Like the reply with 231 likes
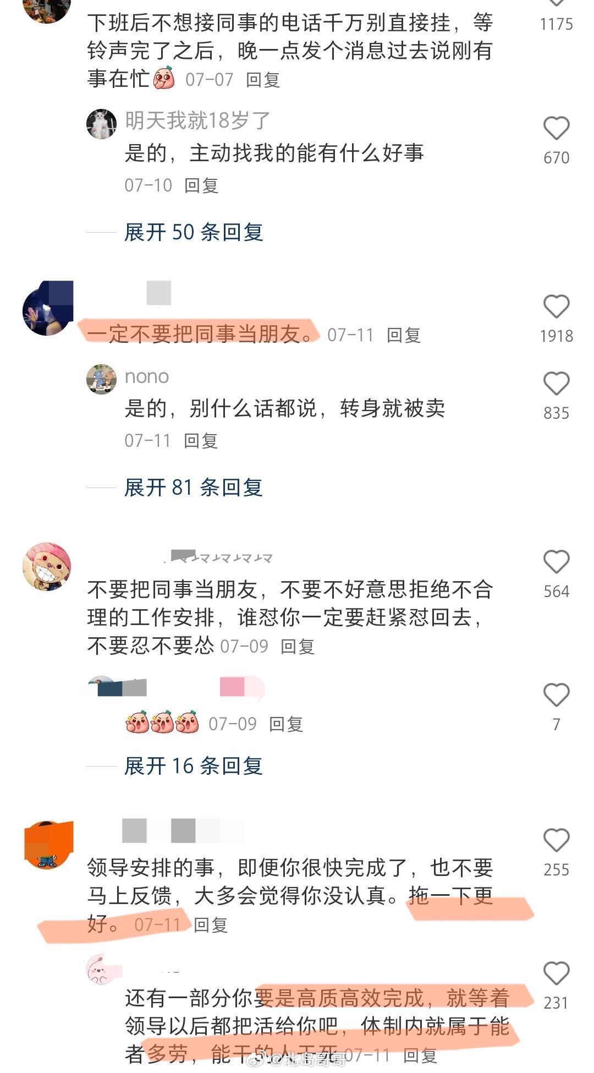The width and height of the screenshot is (594, 1073). click(x=556, y=973)
